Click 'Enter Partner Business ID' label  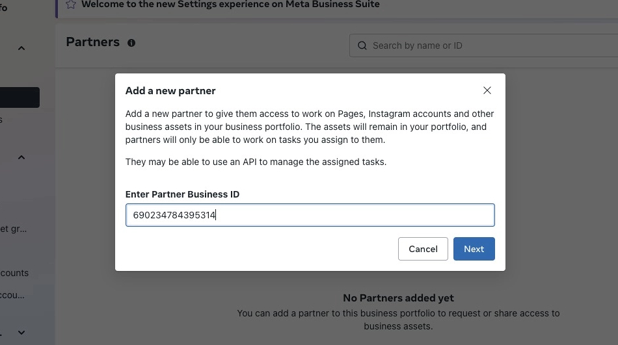pos(182,194)
